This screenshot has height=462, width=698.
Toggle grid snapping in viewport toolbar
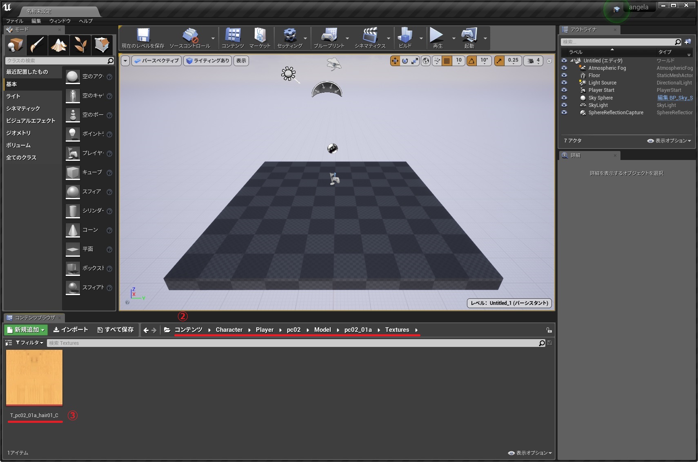447,61
